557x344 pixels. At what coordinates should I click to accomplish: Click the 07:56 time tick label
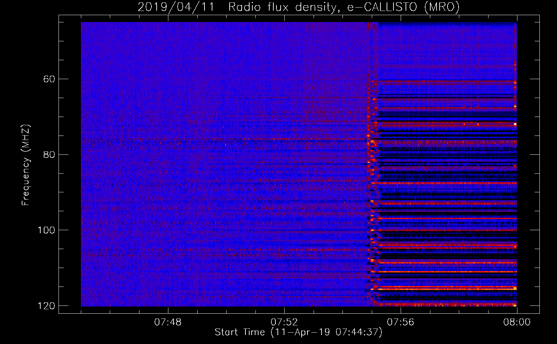[x=400, y=322]
